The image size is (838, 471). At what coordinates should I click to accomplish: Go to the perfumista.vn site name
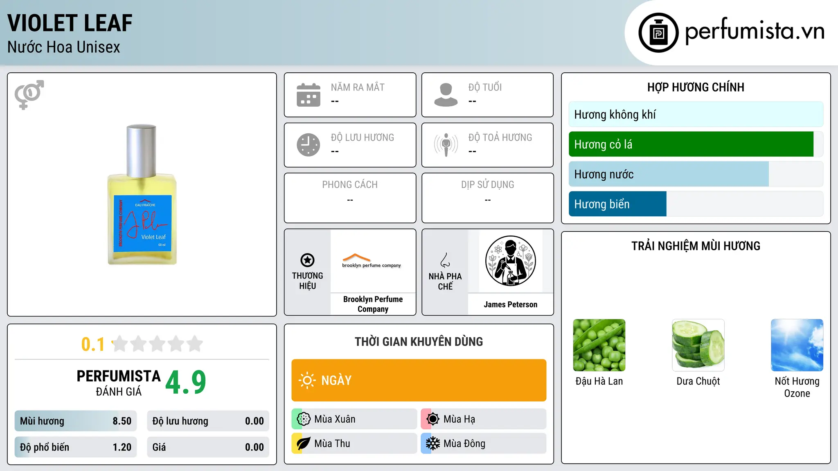pyautogui.click(x=755, y=31)
